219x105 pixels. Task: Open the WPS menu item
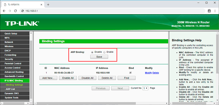pos(15,38)
